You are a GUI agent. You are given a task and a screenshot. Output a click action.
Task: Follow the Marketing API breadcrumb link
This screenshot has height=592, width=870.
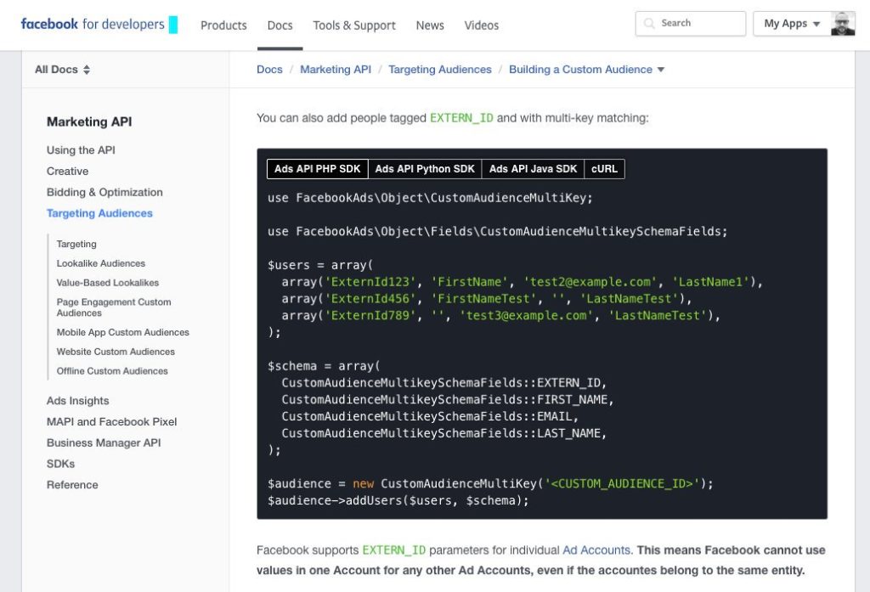pos(336,70)
